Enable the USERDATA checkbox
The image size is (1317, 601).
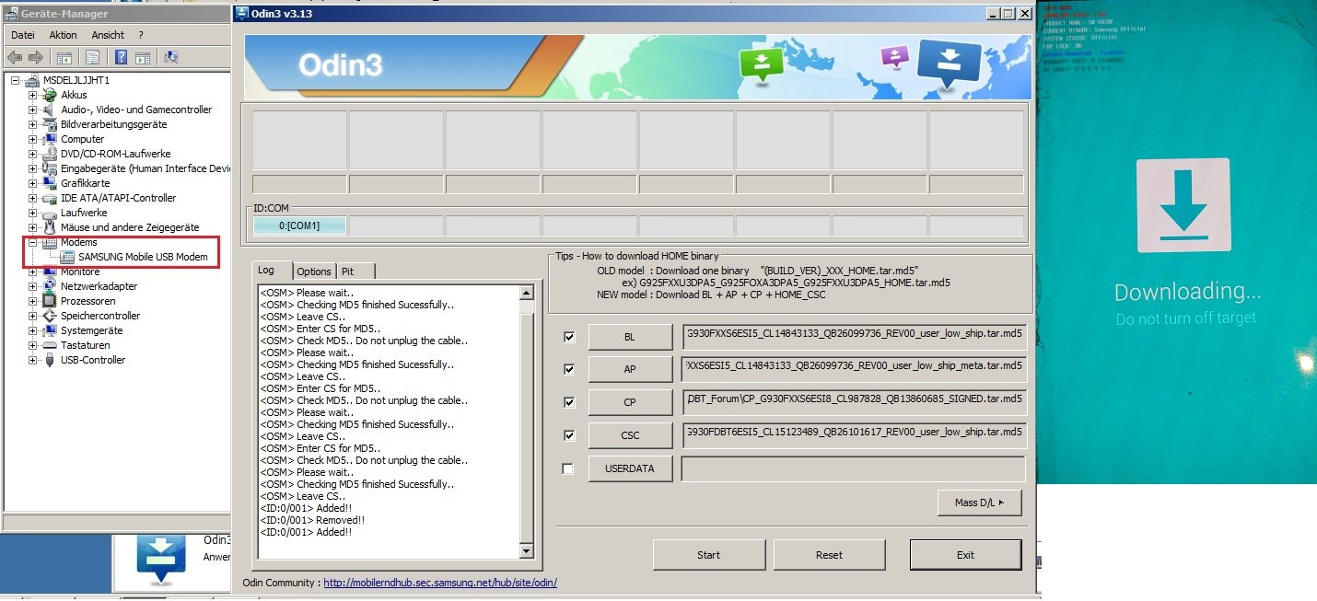tap(568, 468)
